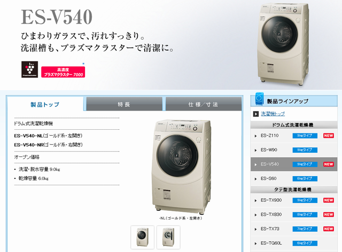Show the closed-door washer thumbnail
The image size is (342, 252).
click(143, 237)
